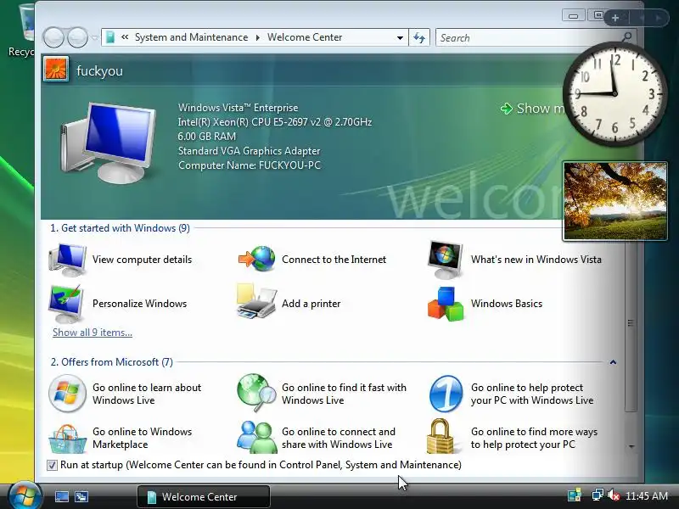
Task: Click the 11:45 AM taskbar clock
Action: pos(647,495)
